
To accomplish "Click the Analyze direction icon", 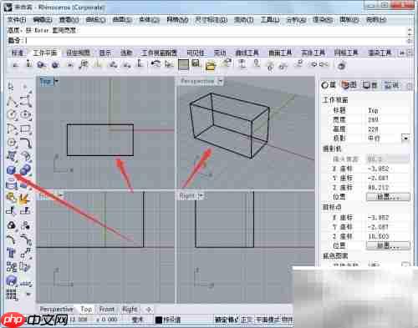I will pyautogui.click(x=26, y=283).
